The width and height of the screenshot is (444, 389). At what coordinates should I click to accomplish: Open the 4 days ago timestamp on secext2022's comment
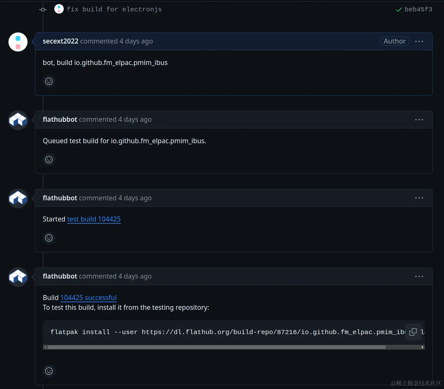136,41
